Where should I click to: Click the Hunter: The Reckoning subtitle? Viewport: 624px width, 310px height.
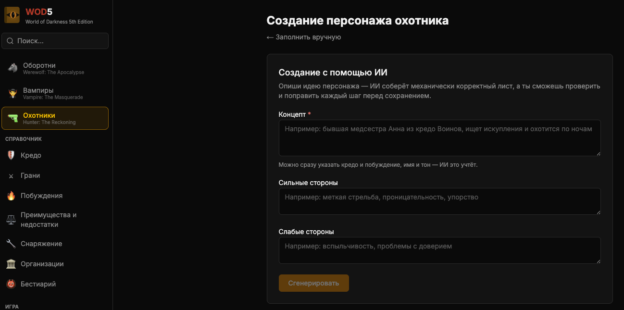pos(50,123)
